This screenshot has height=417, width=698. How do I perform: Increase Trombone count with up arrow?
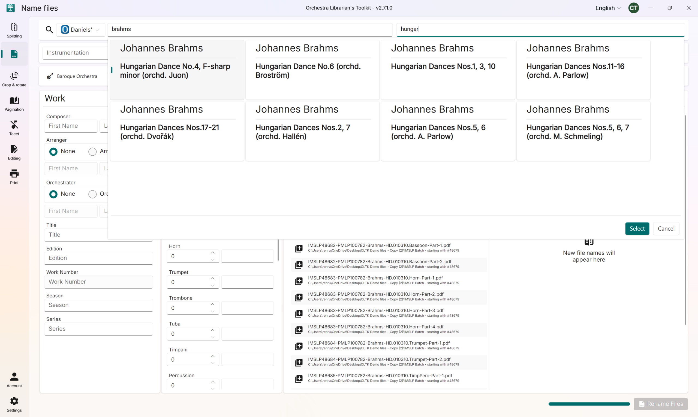pos(212,304)
